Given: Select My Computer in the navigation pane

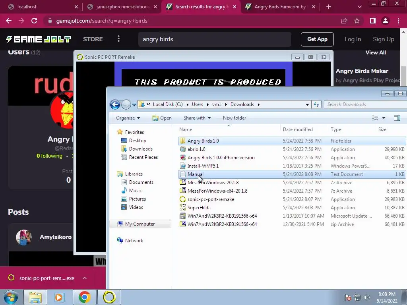Looking at the screenshot, I should click(x=140, y=224).
